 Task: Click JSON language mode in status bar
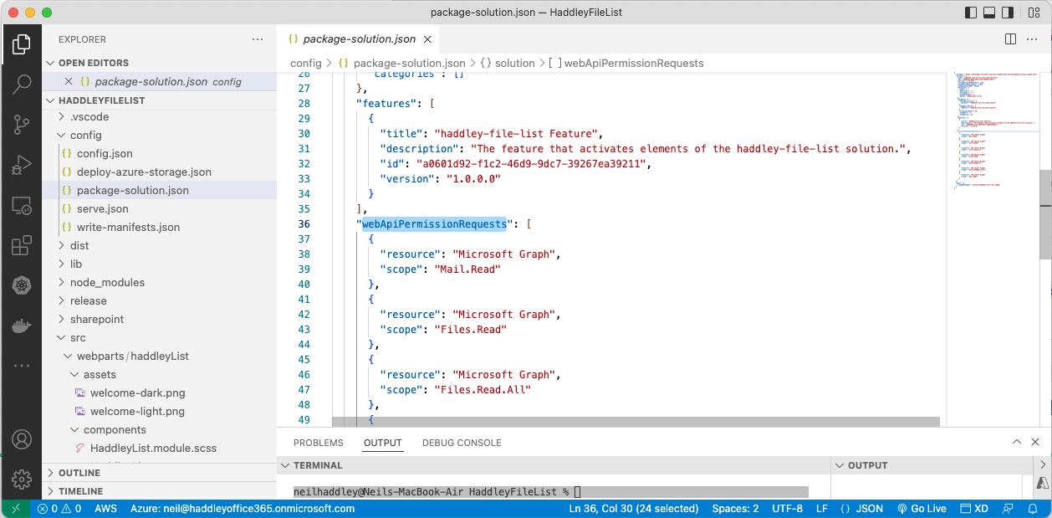coord(862,509)
